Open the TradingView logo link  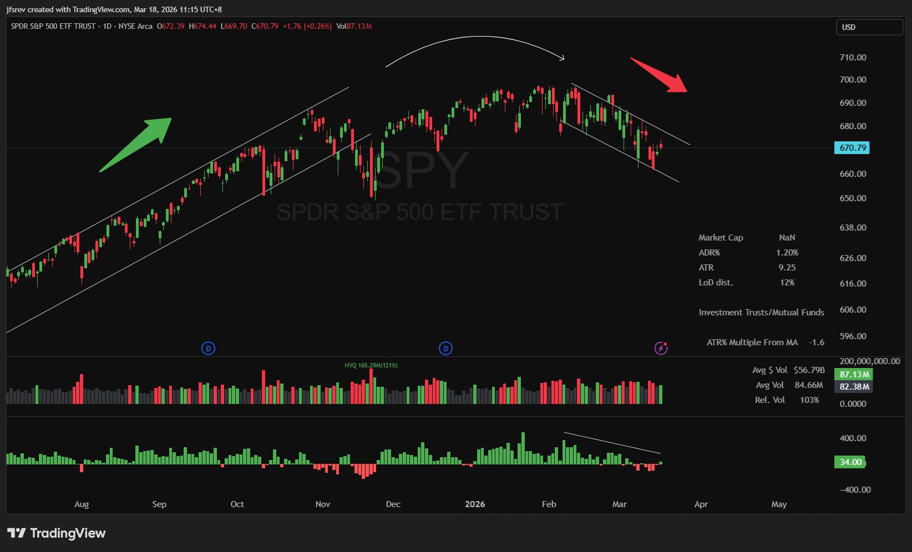tap(57, 533)
